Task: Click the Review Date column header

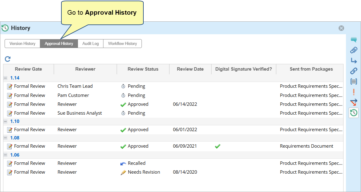Action: tap(190, 69)
